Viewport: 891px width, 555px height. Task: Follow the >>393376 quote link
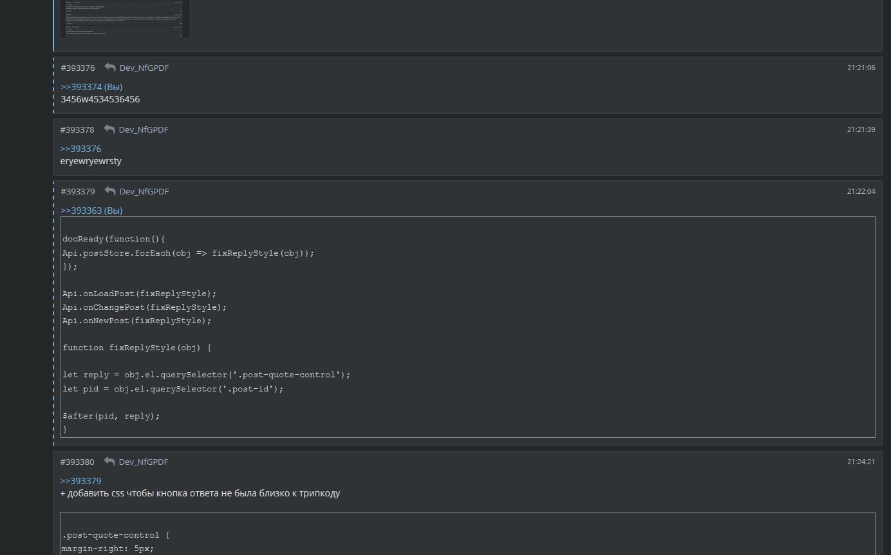80,149
